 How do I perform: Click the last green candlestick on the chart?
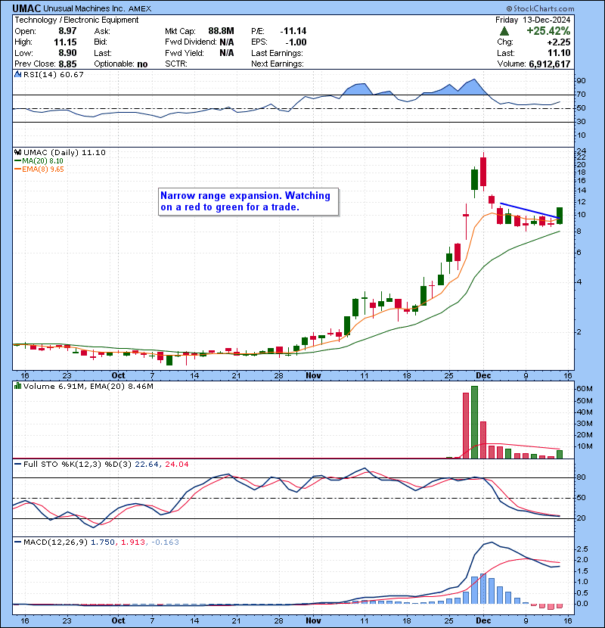tap(560, 215)
